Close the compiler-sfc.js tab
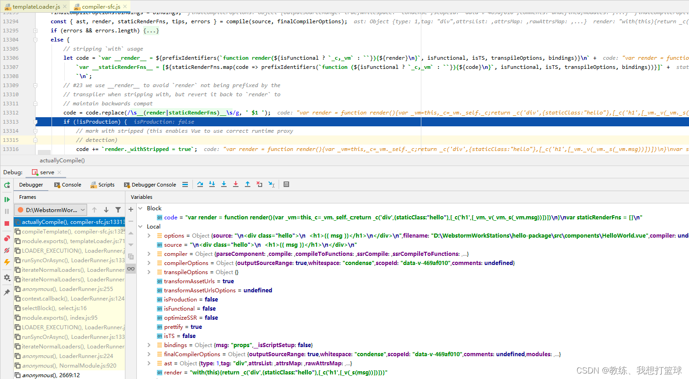The image size is (689, 379). pos(125,6)
